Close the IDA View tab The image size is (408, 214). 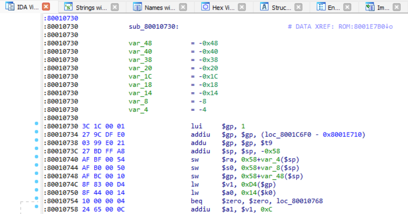[x=46, y=7]
